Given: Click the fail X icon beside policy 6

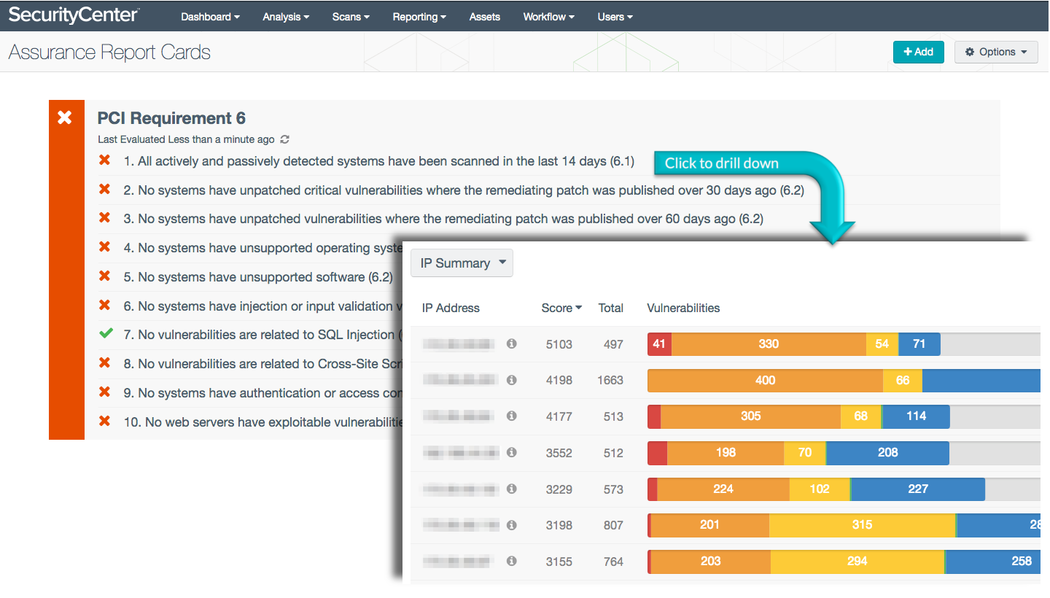Looking at the screenshot, I should pyautogui.click(x=105, y=306).
